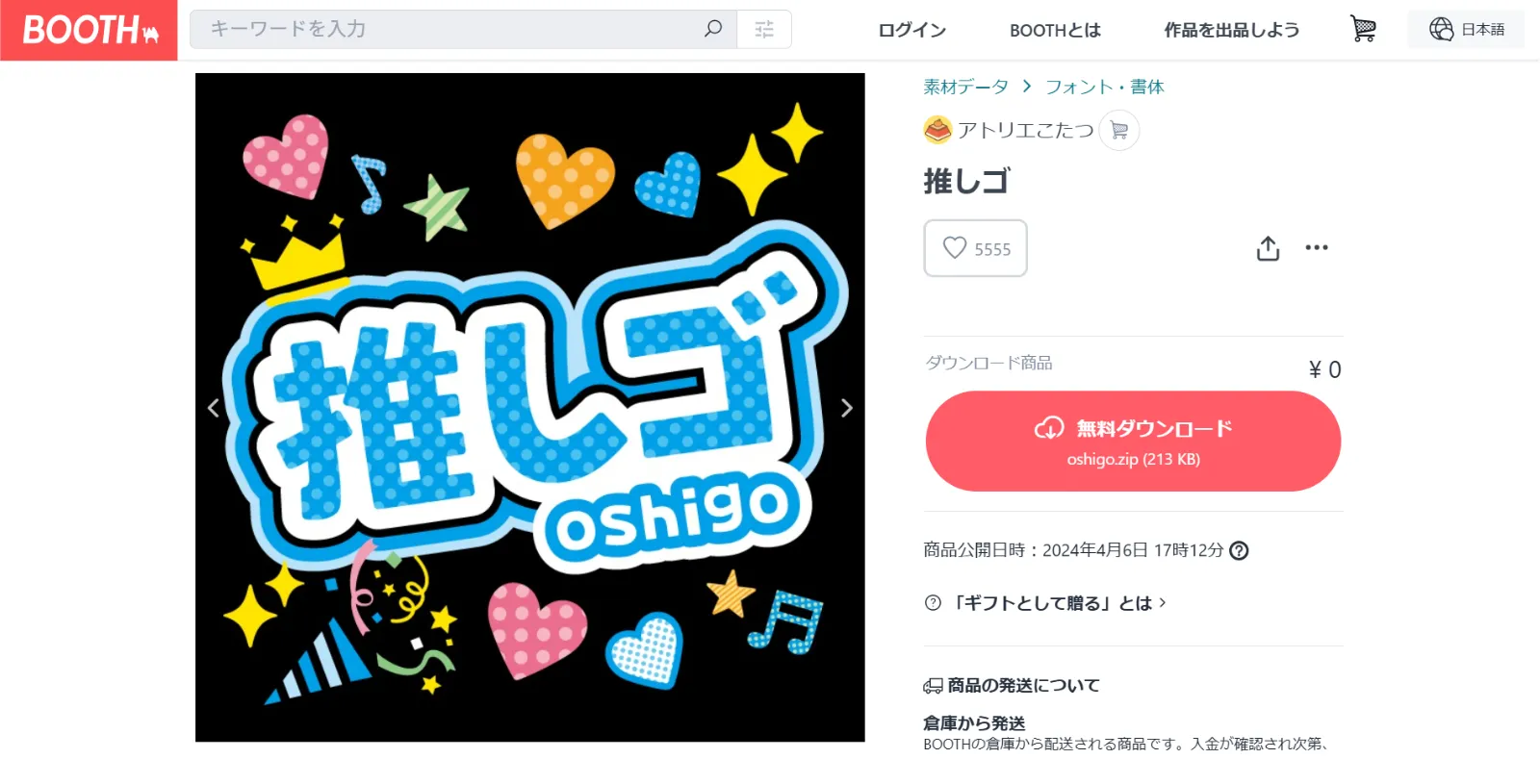Click the help icon next to publish date

pyautogui.click(x=1240, y=550)
